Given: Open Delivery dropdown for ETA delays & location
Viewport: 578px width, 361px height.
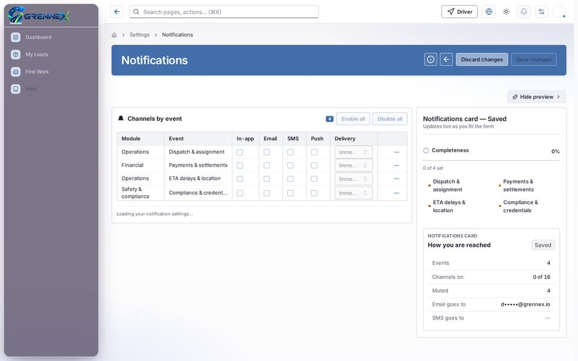Looking at the screenshot, I should pyautogui.click(x=353, y=179).
